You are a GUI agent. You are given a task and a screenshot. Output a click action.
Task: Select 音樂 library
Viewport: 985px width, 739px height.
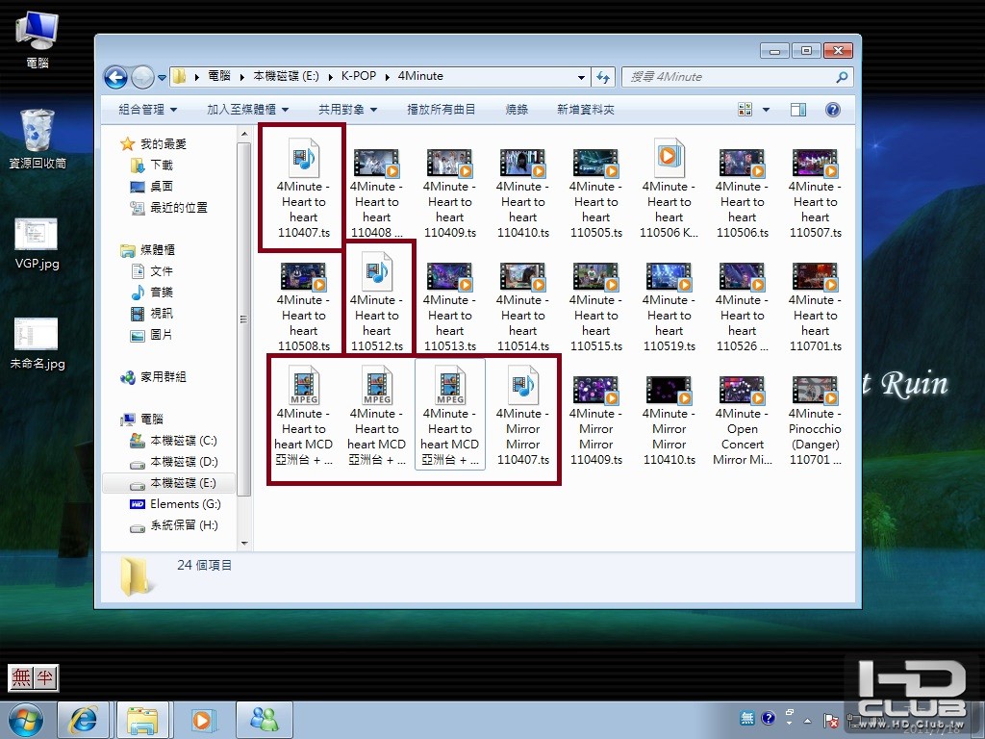(151, 293)
